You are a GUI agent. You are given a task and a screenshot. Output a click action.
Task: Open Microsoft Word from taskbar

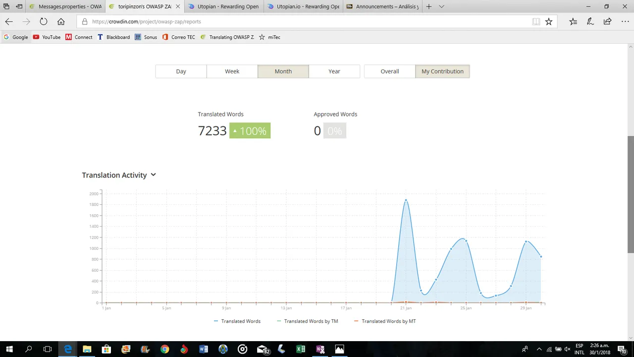(204, 349)
